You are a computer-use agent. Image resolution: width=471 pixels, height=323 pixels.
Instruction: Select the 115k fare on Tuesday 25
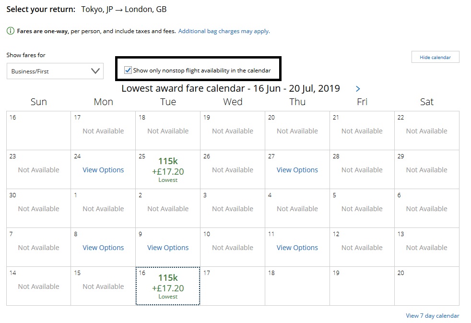[168, 169]
